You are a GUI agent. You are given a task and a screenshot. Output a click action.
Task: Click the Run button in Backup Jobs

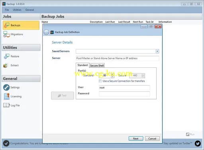point(190,134)
